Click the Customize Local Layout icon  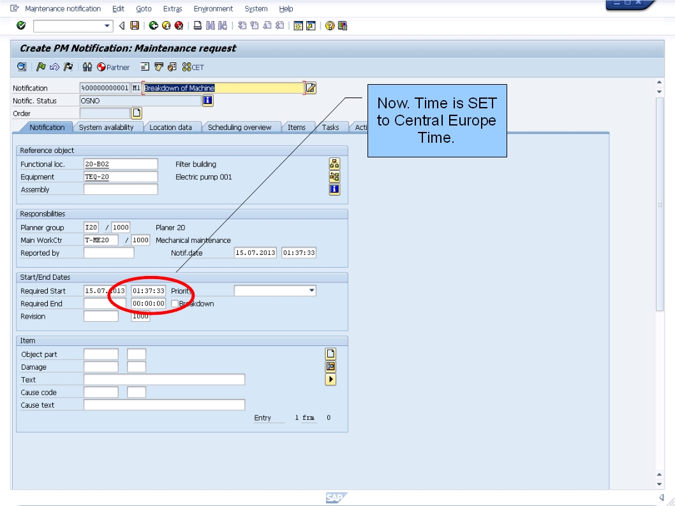[343, 25]
